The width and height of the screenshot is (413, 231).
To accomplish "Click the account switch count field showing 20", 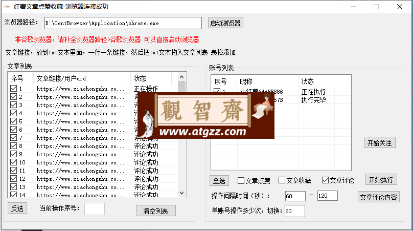I will point(295,211).
